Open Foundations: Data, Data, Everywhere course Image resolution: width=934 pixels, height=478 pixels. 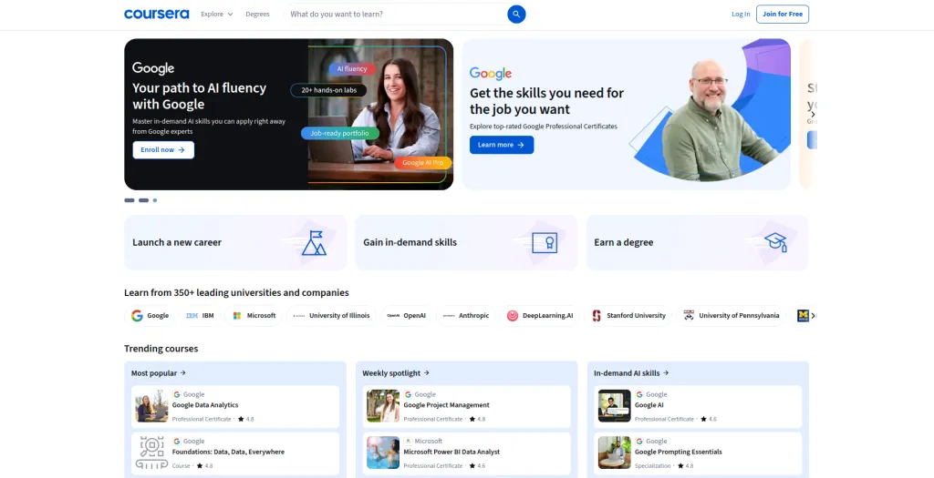click(x=235, y=453)
